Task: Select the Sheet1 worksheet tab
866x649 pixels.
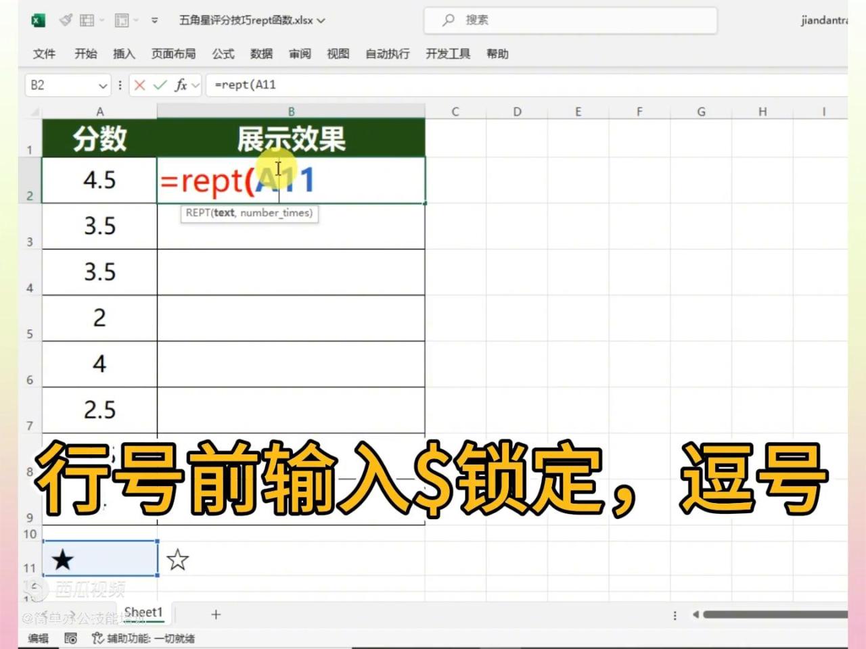Action: pos(143,612)
